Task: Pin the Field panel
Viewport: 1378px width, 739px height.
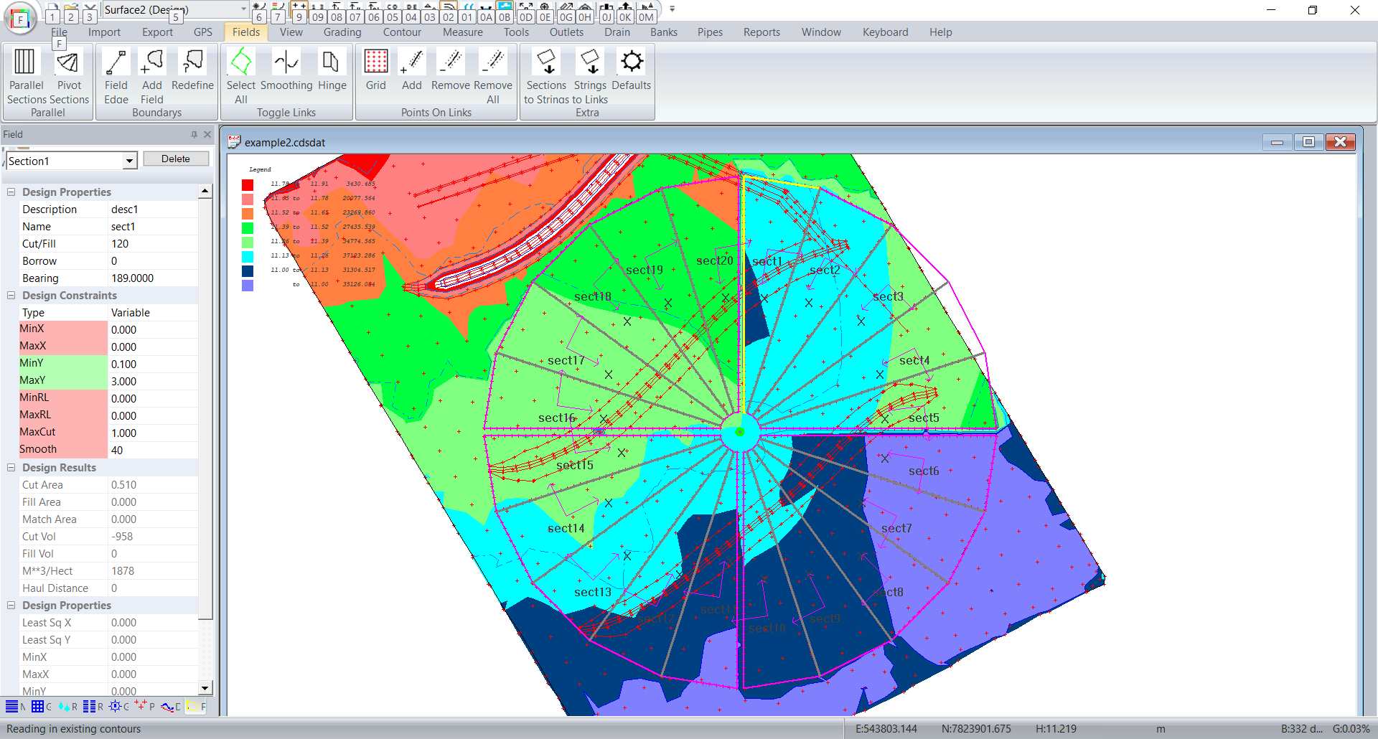Action: tap(194, 134)
